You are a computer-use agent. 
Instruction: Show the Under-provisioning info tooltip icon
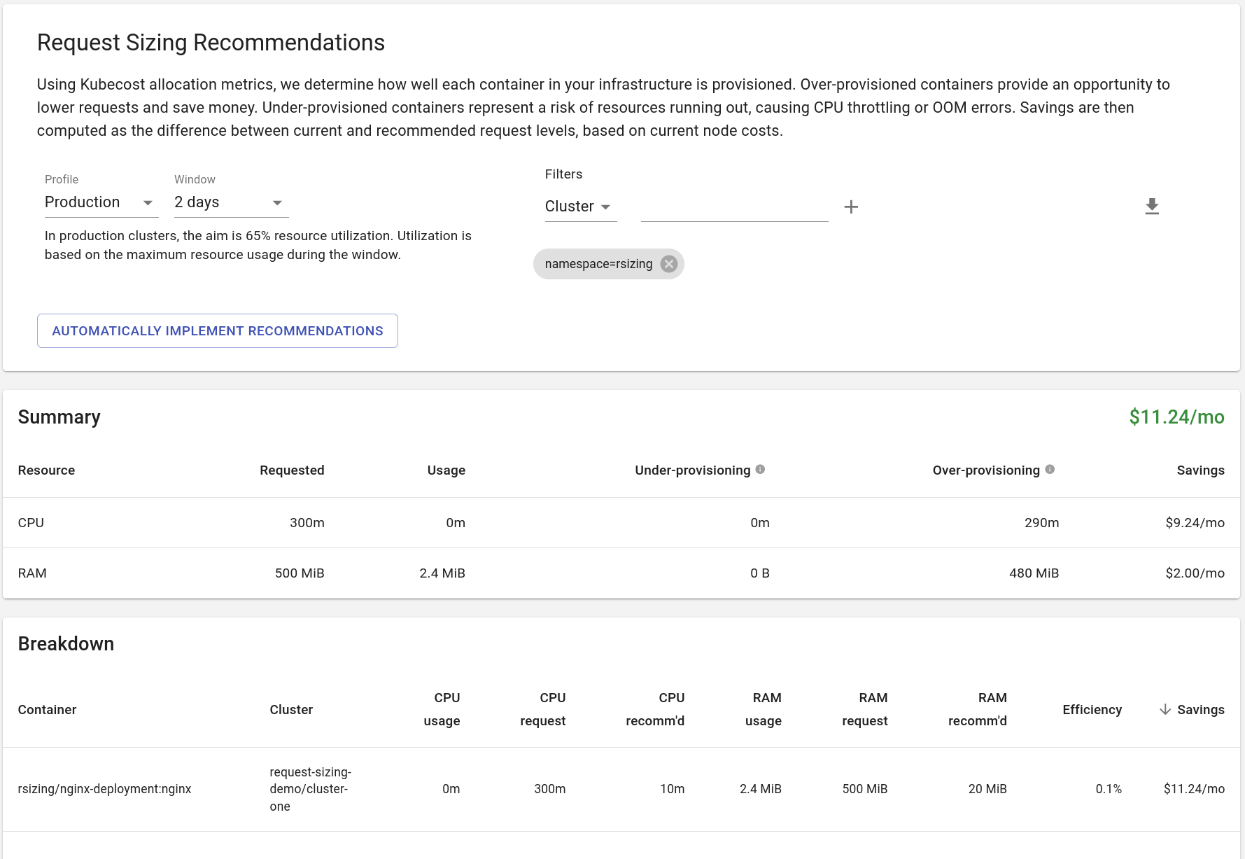760,470
